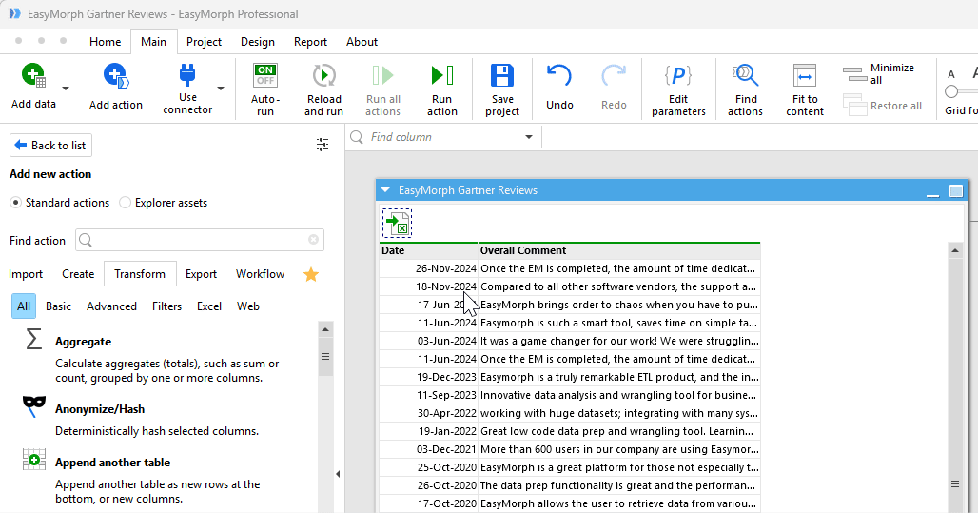The width and height of the screenshot is (978, 513).
Task: Click the Run action icon
Action: 442,75
